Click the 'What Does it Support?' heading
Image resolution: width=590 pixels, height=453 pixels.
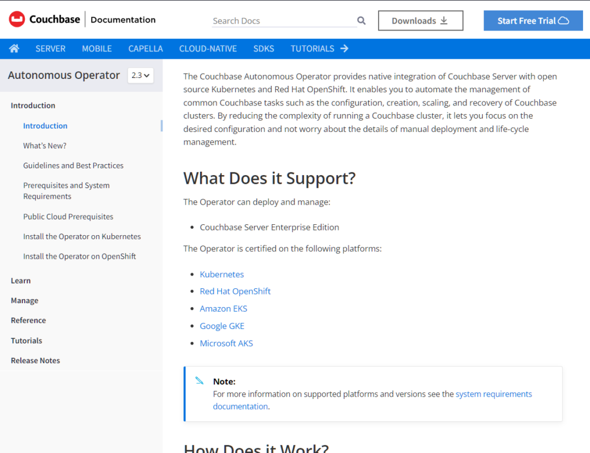point(270,178)
